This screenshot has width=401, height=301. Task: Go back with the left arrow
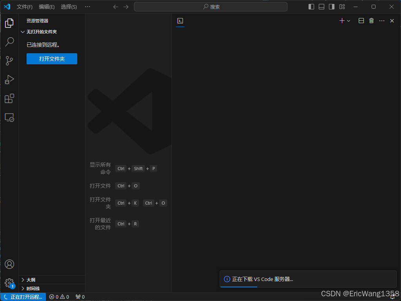pyautogui.click(x=116, y=7)
